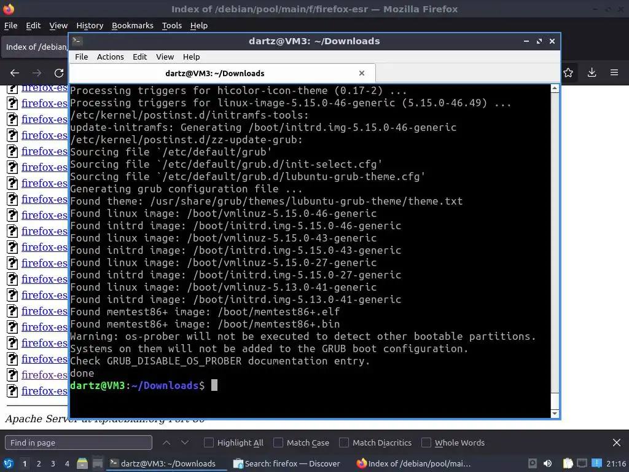
Task: Open the network status tray icon
Action: click(x=582, y=463)
